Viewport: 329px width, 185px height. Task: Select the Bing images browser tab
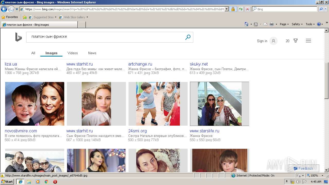[39, 25]
